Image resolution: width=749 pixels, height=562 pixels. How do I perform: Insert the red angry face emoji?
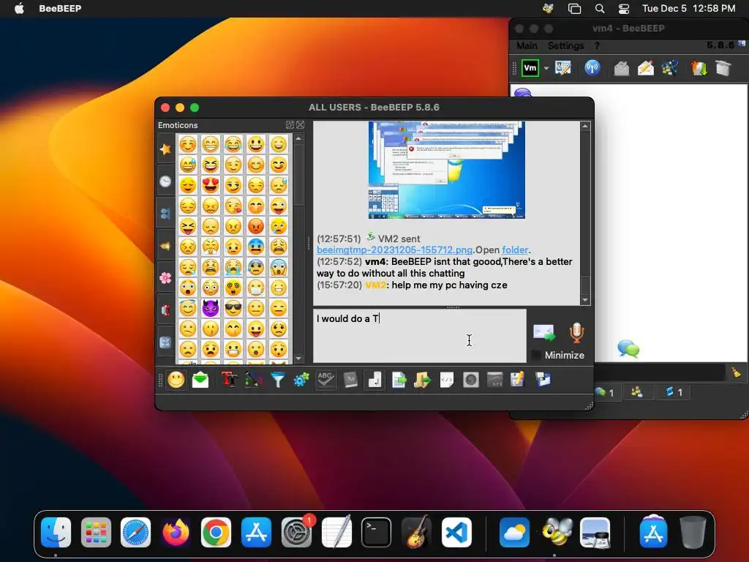point(256,226)
